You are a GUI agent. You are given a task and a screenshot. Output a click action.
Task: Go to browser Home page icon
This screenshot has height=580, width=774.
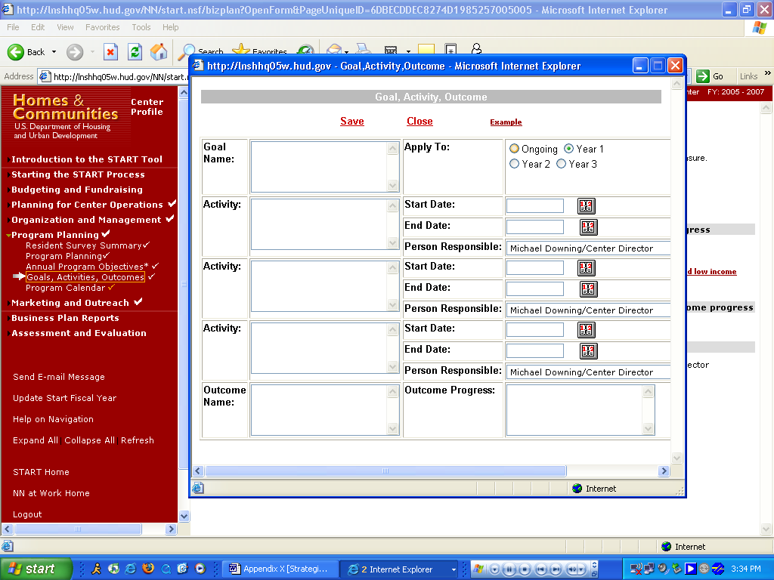pos(159,52)
